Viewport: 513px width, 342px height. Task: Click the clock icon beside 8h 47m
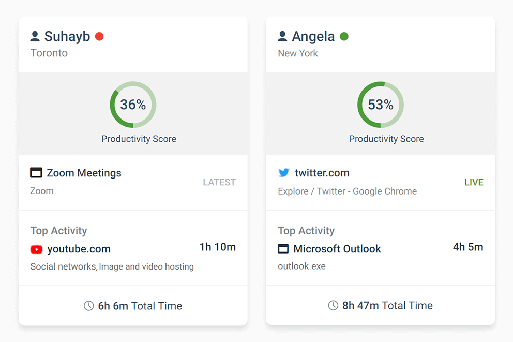(x=333, y=306)
